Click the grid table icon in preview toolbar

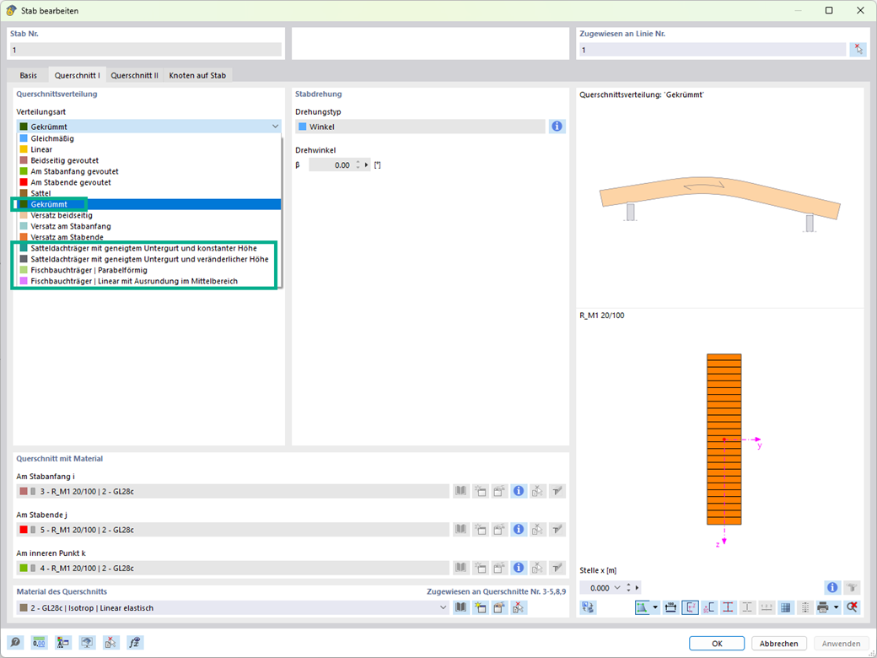(786, 607)
